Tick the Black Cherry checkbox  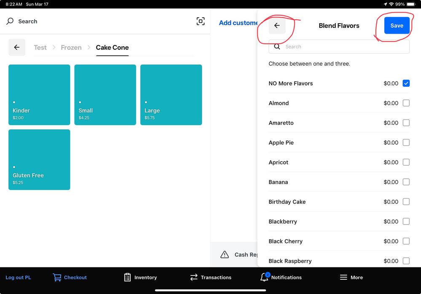(x=406, y=241)
